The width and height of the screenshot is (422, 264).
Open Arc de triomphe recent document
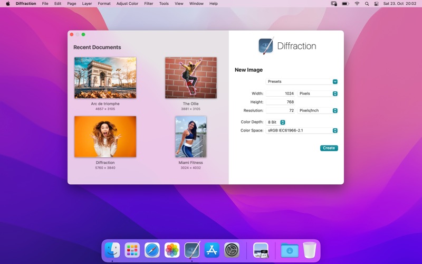(105, 78)
